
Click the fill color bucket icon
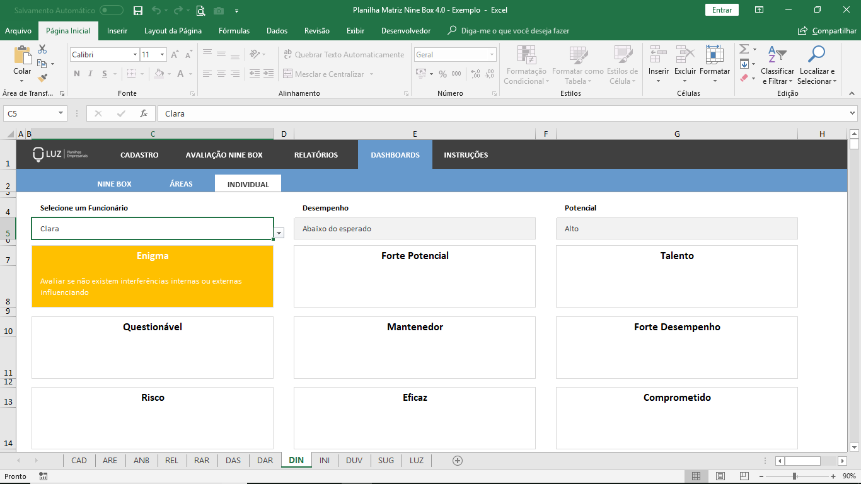tap(159, 74)
